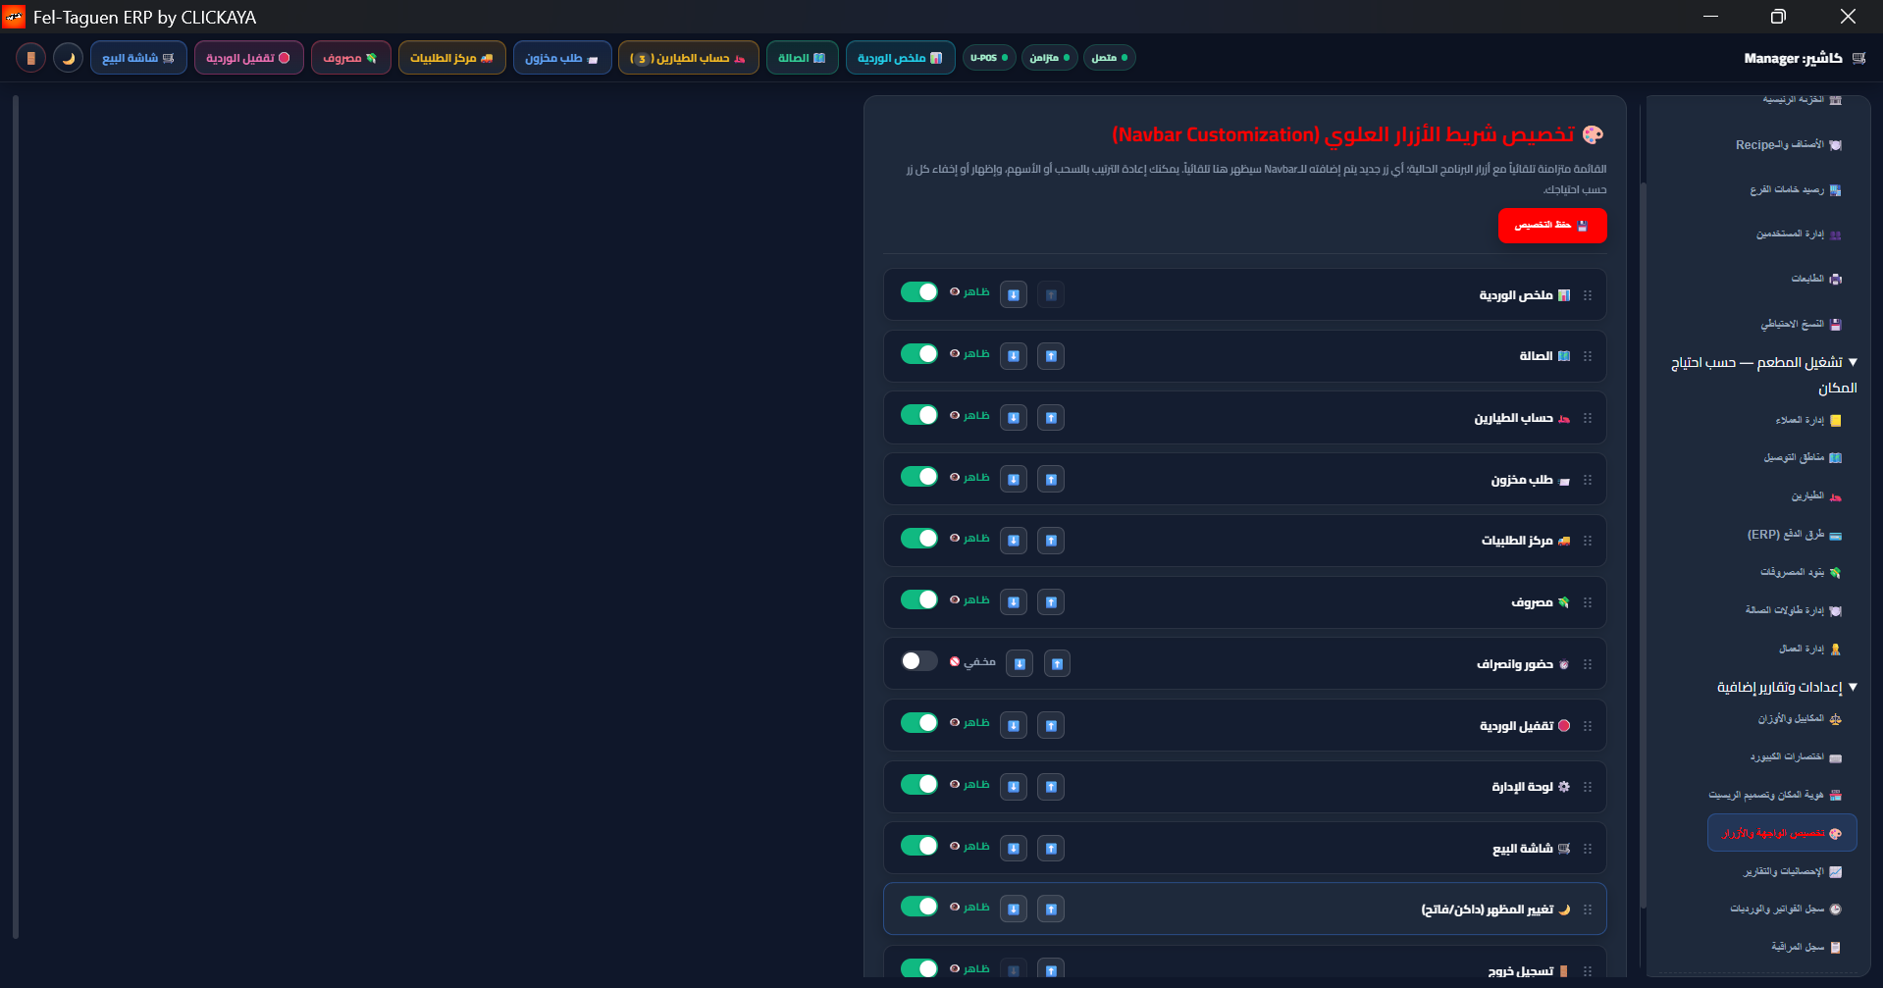Move الصالة row up with arrow
This screenshot has width=1883, height=988.
[x=1051, y=356]
